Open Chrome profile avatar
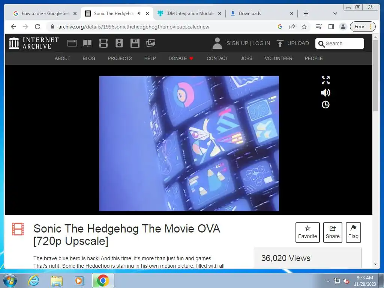The height and width of the screenshot is (288, 384). pos(343,27)
